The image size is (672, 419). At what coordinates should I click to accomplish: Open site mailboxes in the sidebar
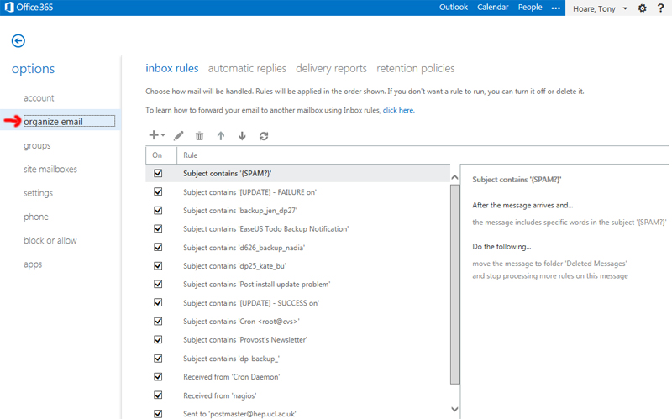click(50, 170)
